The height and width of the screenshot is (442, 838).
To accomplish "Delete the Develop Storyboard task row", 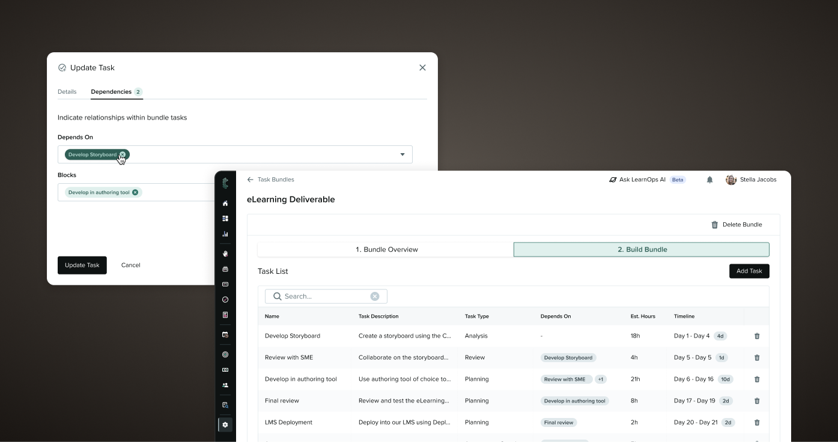I will click(x=757, y=336).
